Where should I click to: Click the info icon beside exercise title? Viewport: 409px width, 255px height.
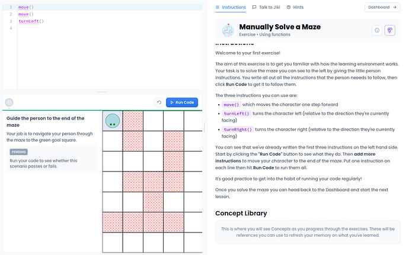tap(377, 30)
